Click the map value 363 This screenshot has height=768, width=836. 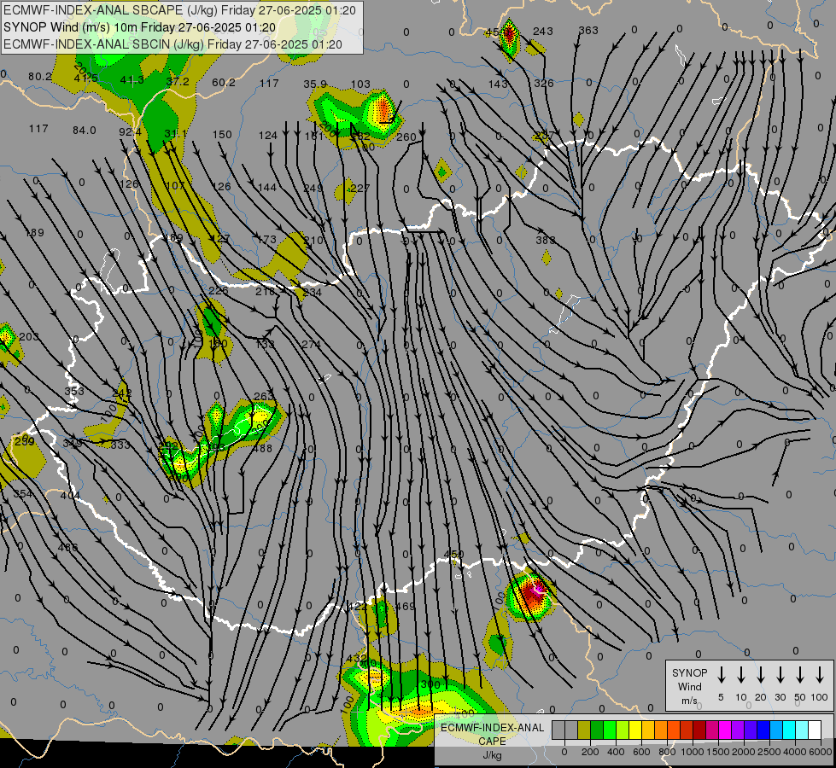coord(588,31)
